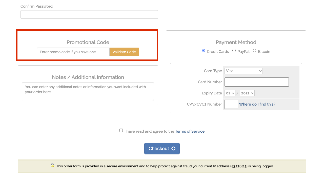Expand the expiry year 2021 dropdown
The width and height of the screenshot is (324, 182).
[247, 93]
